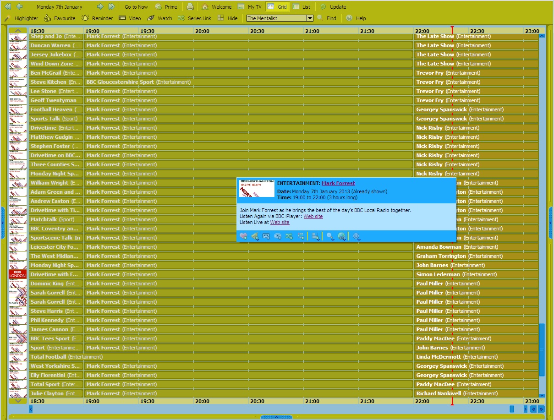Click popup watch eye icon

click(x=278, y=236)
